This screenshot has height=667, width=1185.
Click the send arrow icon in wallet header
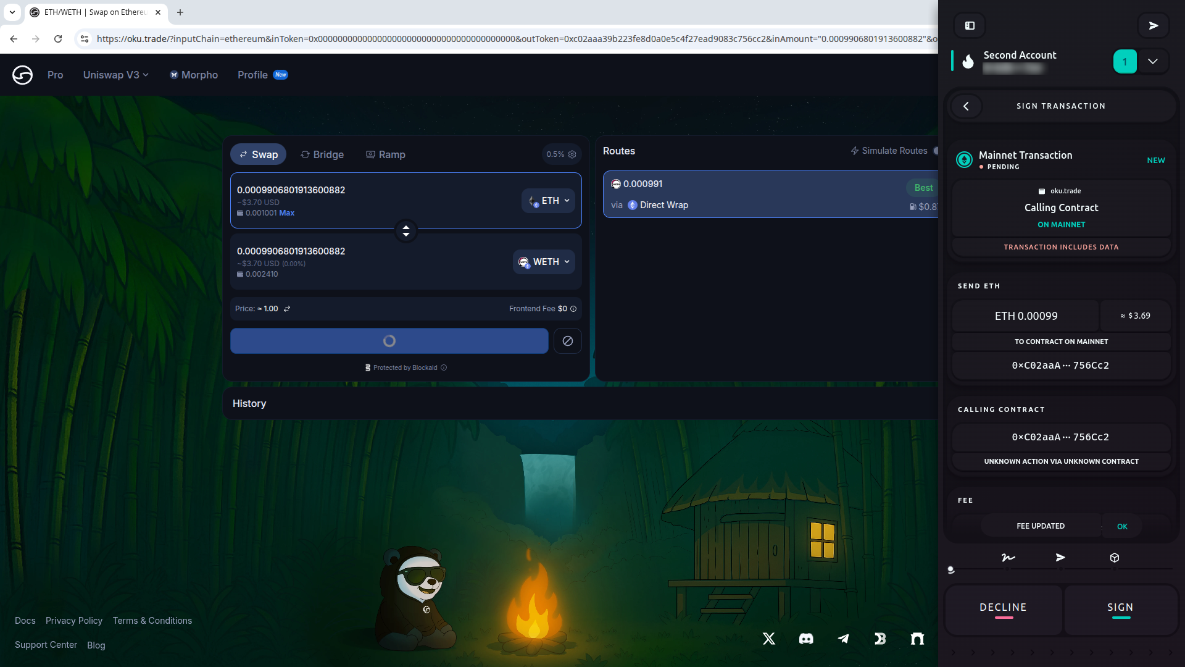(1153, 25)
